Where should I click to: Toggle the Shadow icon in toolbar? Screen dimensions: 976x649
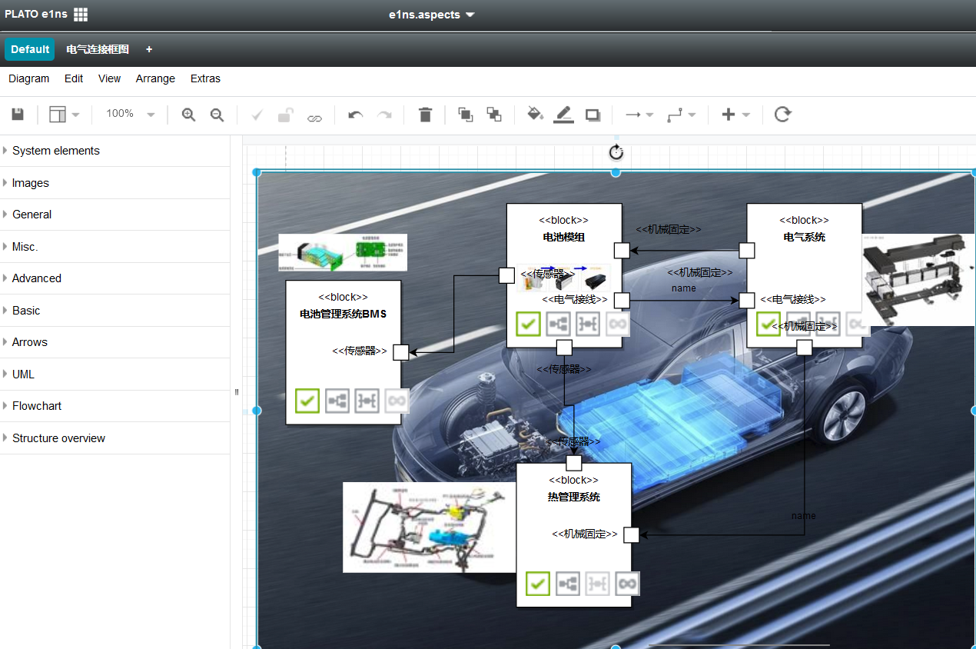pos(593,115)
